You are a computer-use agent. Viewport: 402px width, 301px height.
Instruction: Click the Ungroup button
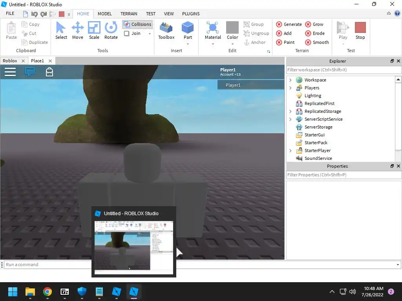(x=256, y=33)
